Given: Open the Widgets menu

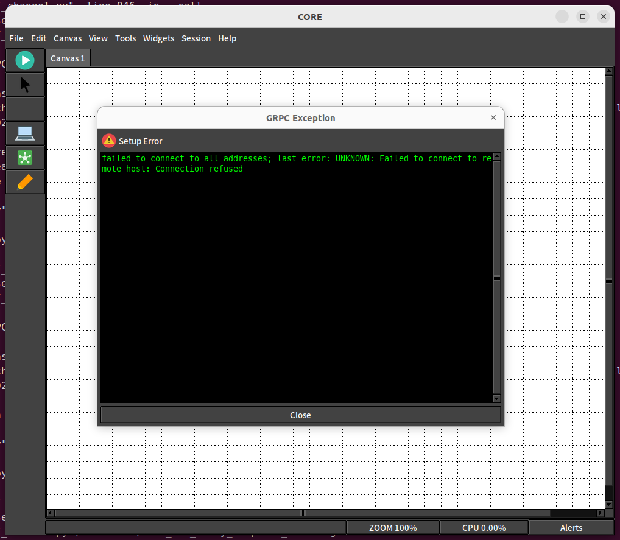Looking at the screenshot, I should (x=158, y=38).
